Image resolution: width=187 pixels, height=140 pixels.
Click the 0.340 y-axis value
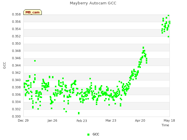[x=16, y=80]
